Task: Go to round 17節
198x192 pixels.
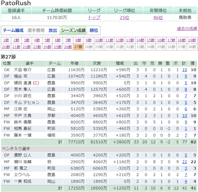Action: (171, 40)
